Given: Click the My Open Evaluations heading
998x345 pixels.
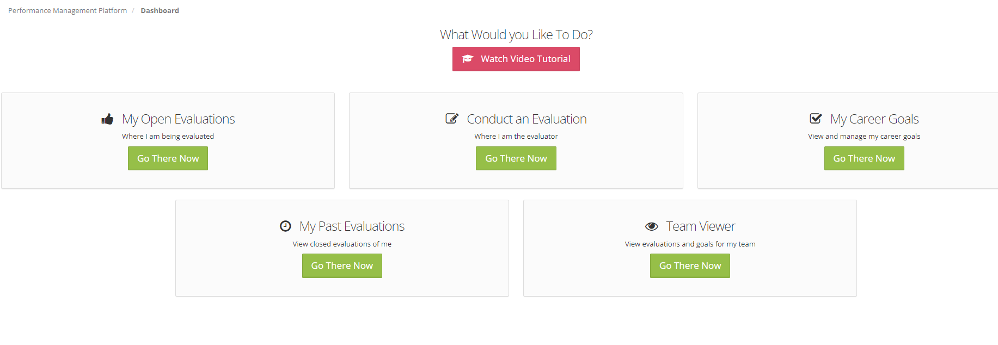Looking at the screenshot, I should [x=178, y=119].
